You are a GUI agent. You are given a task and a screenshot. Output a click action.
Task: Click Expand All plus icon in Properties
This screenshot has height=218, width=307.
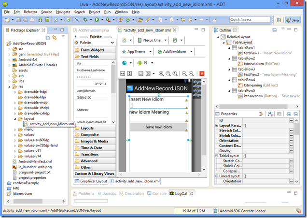(289, 114)
